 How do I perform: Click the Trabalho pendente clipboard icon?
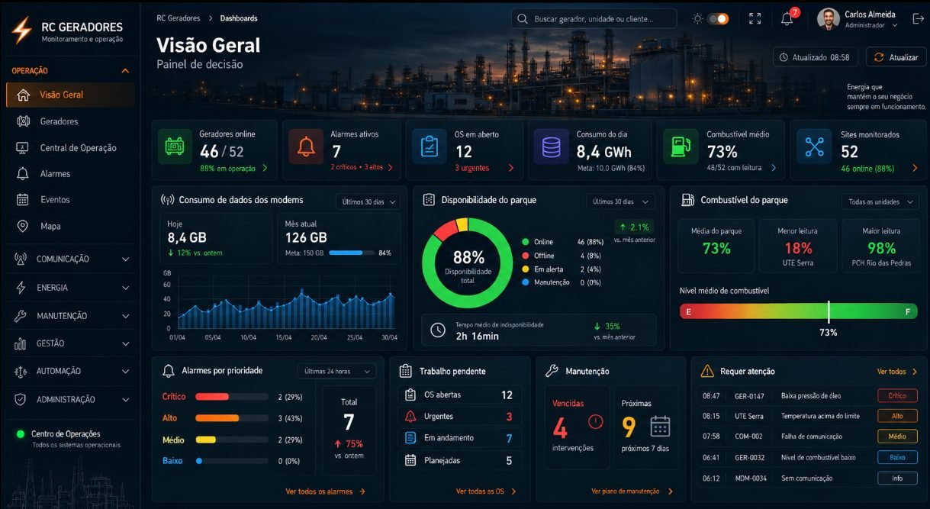[406, 371]
